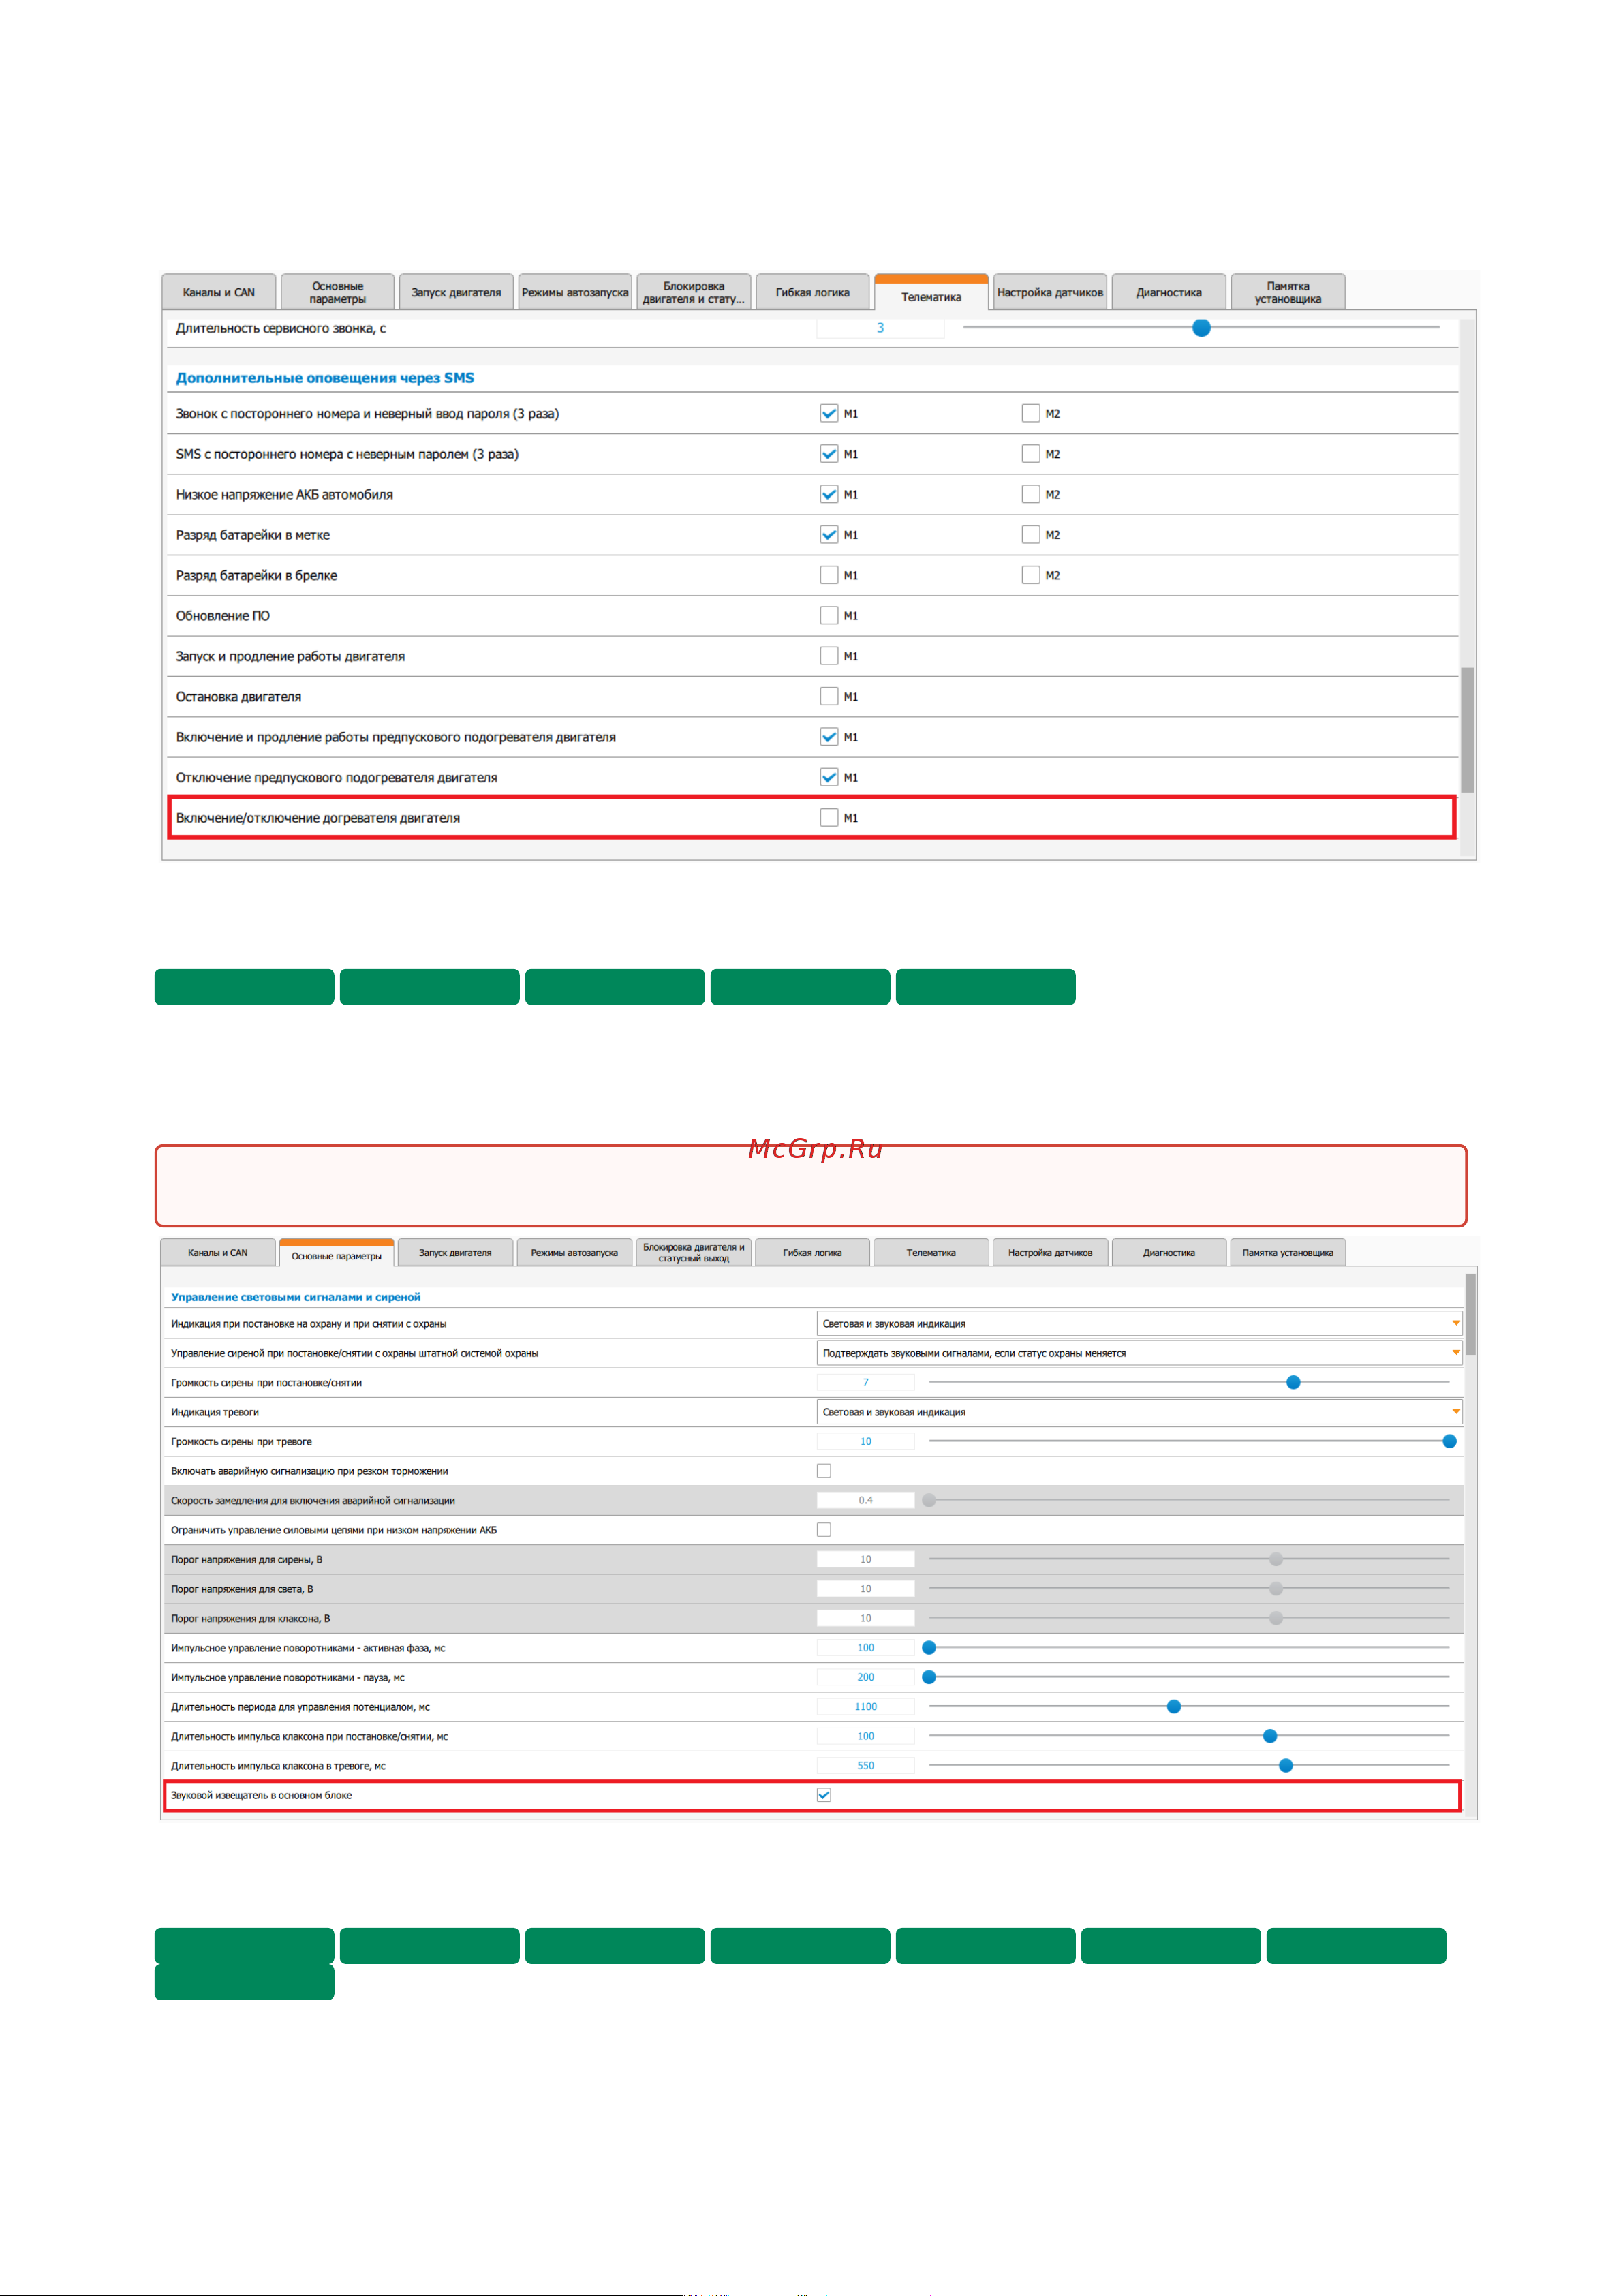1623x2296 pixels.
Task: Click 'Длительность периода для управления потенциалом' slider handle
Action: [1174, 1706]
